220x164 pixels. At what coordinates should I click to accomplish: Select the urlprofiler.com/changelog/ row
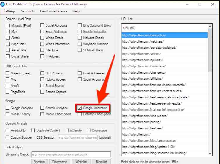pos(164,72)
